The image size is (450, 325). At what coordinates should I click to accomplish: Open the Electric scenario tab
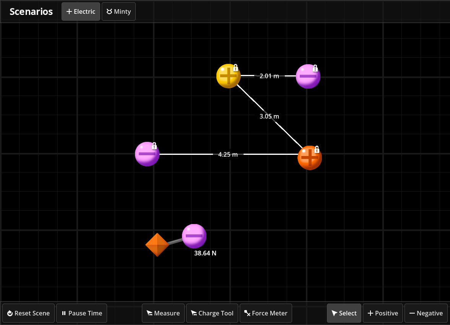coord(81,11)
